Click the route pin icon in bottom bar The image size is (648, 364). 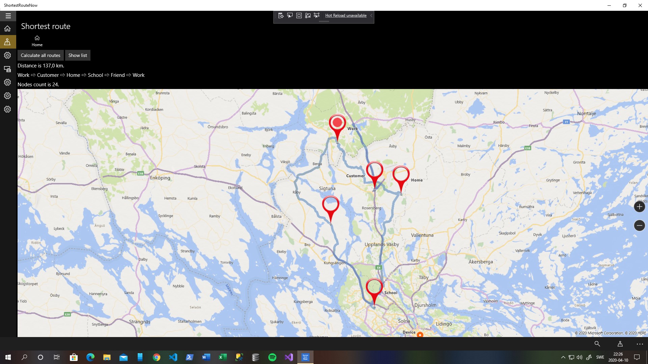click(620, 344)
